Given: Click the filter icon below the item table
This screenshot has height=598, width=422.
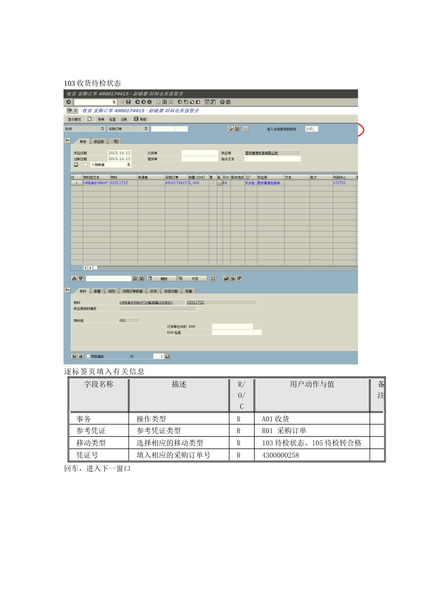Looking at the screenshot, I should [80, 279].
